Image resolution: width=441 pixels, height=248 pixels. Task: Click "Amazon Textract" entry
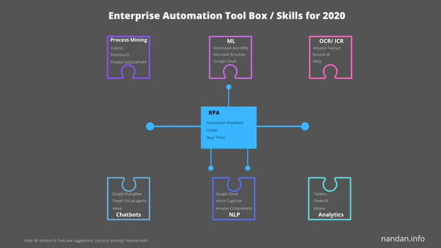click(327, 48)
